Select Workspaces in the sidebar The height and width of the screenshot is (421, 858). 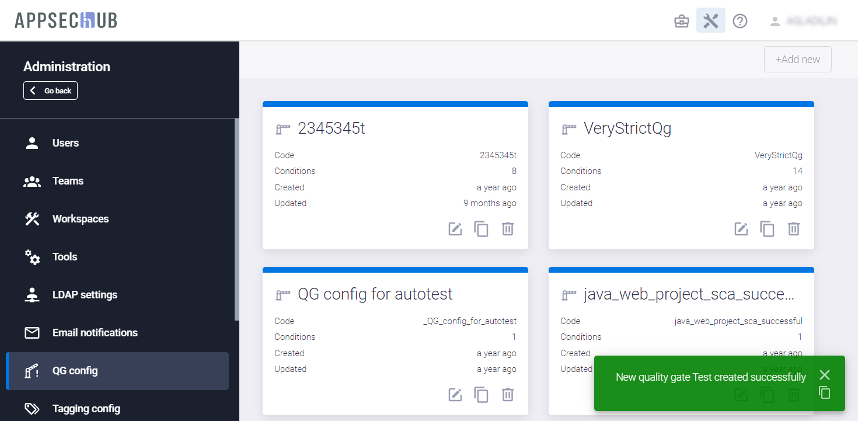point(81,219)
